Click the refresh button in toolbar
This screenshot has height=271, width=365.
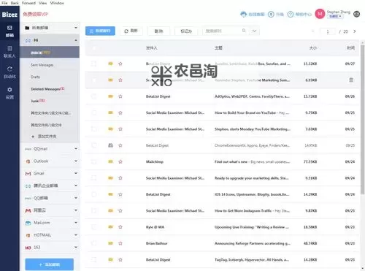click(131, 31)
